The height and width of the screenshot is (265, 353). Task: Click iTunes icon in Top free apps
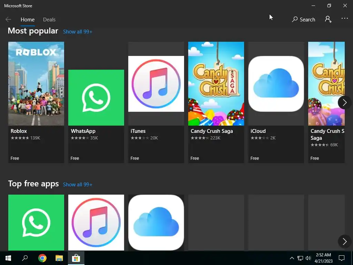[x=96, y=223]
